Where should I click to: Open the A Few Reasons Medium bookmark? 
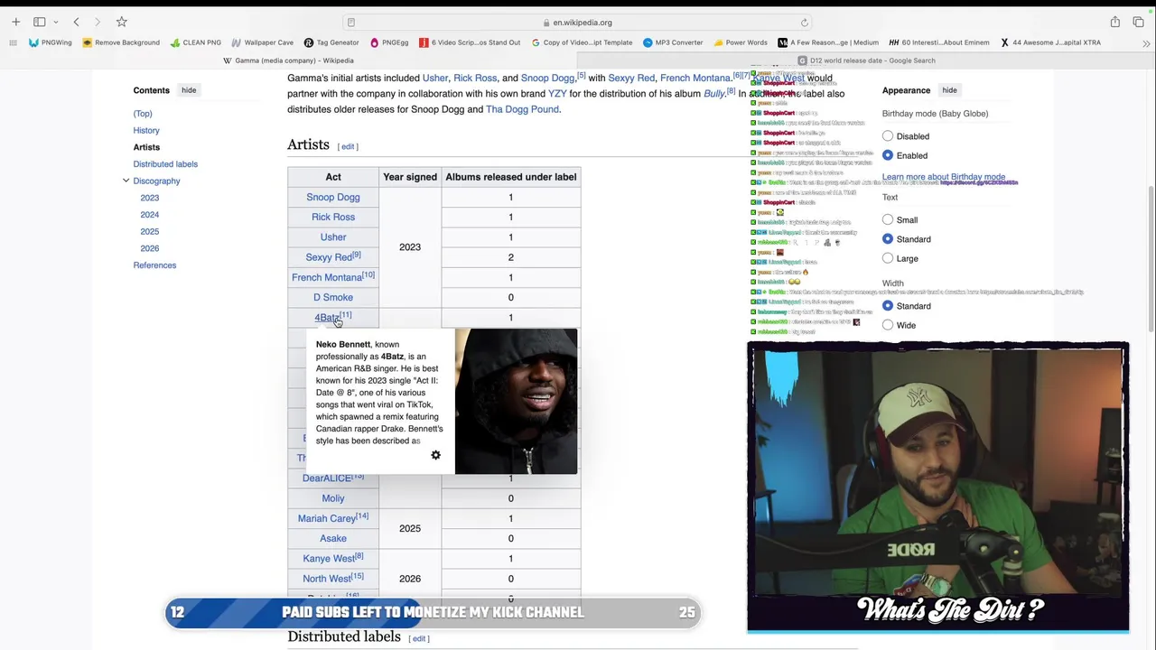coord(828,42)
